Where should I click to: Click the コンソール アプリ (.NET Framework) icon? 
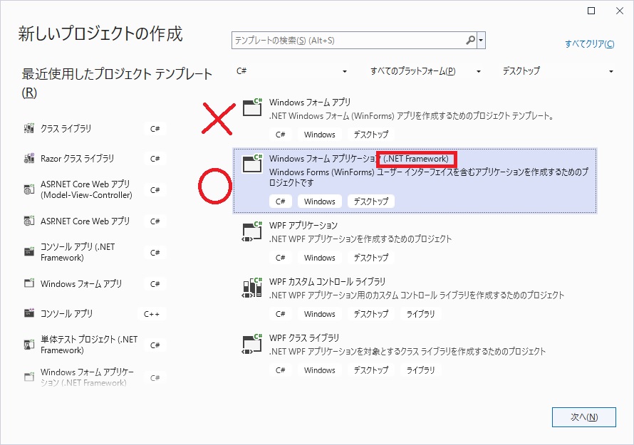[29, 252]
